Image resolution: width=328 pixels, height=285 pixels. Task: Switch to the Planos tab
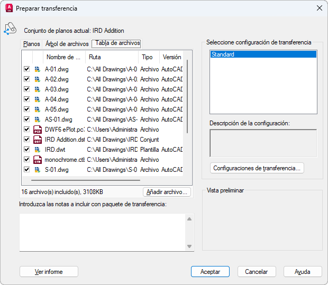coord(32,44)
